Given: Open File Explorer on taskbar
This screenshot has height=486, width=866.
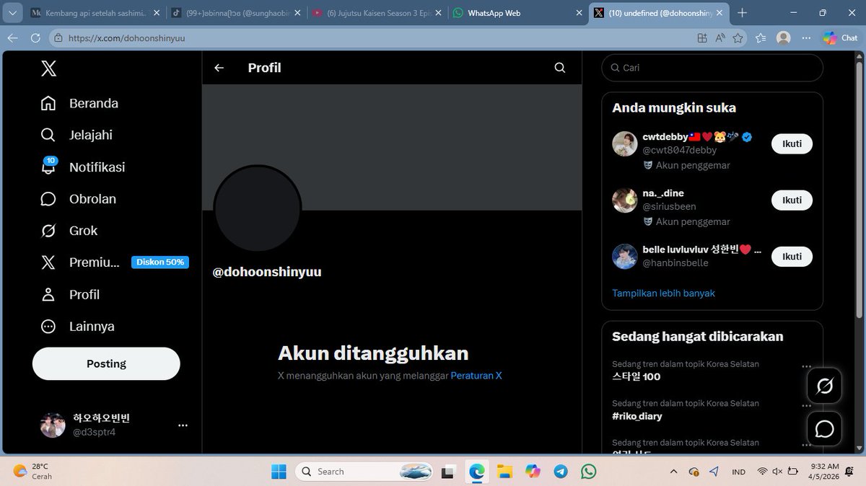Looking at the screenshot, I should point(504,472).
